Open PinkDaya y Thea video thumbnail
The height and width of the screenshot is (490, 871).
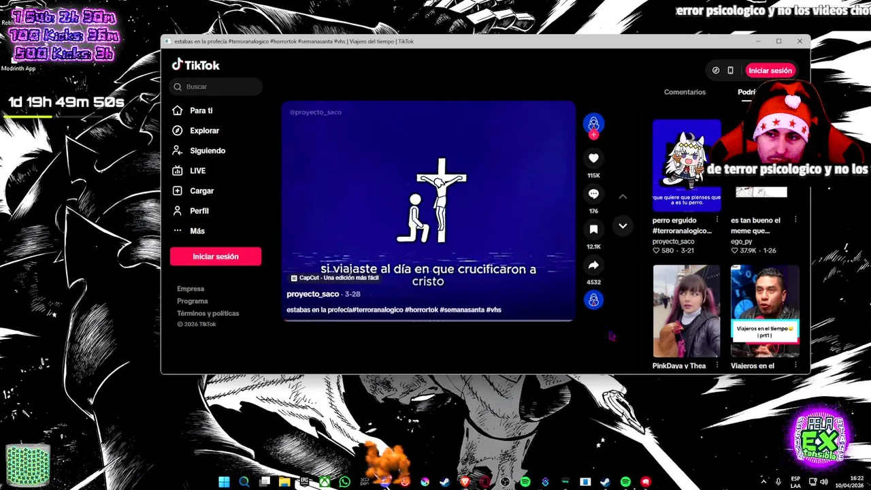coord(687,311)
